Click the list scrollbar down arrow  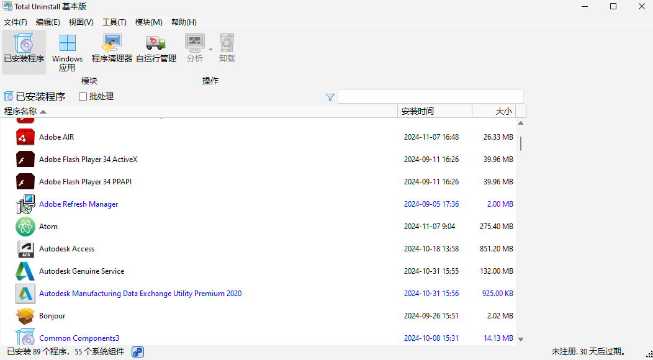pyautogui.click(x=521, y=340)
